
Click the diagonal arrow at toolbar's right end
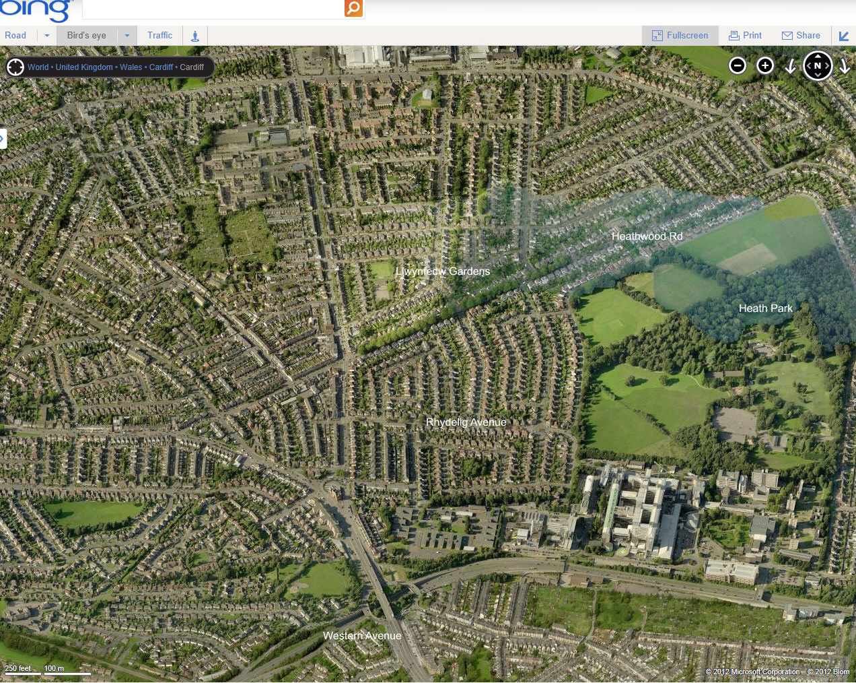(844, 36)
